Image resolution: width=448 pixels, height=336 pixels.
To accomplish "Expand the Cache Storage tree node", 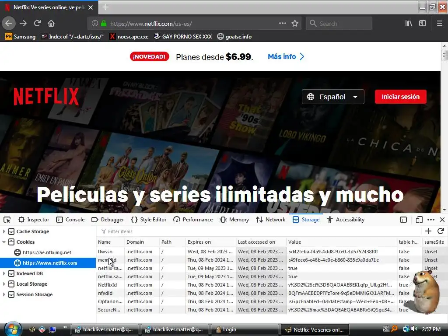I will (x=3, y=231).
